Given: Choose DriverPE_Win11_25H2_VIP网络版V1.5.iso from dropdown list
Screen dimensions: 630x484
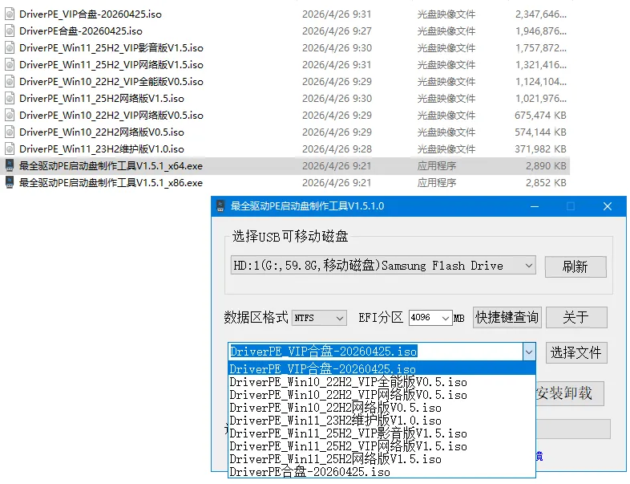Looking at the screenshot, I should 382,446.
